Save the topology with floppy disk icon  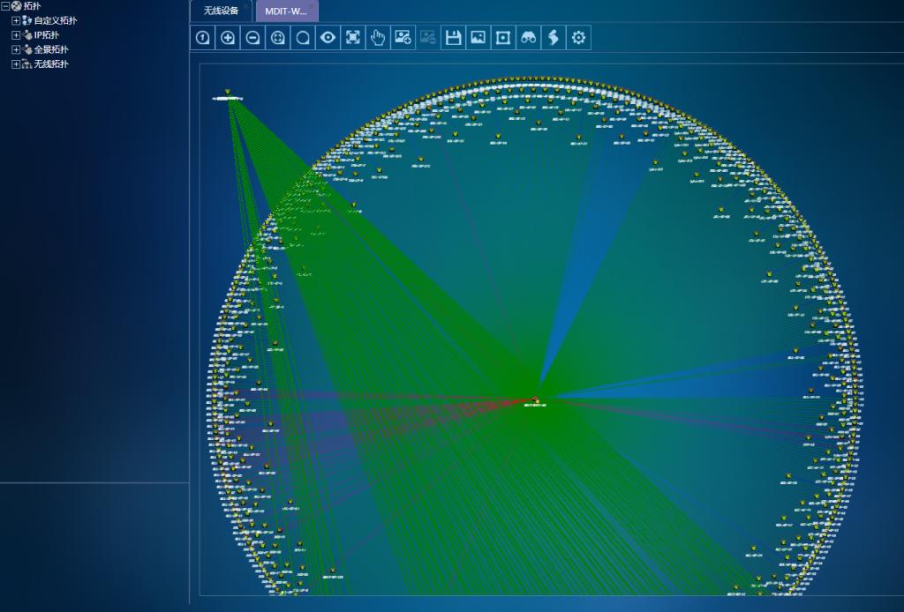[453, 38]
